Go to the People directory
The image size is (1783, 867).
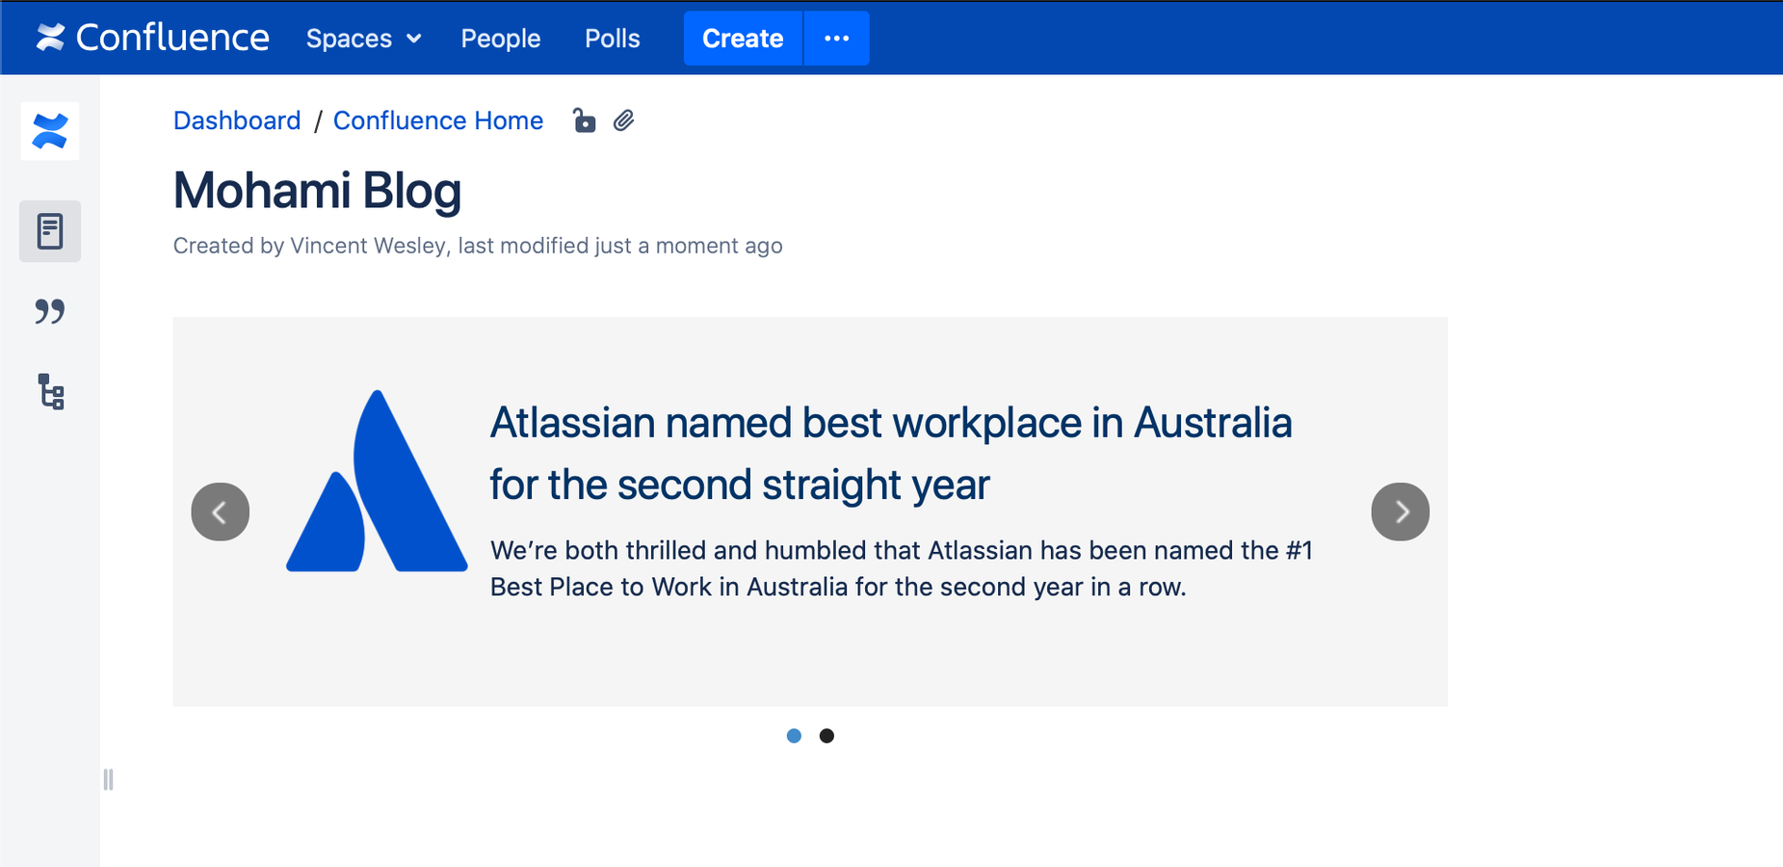(500, 39)
